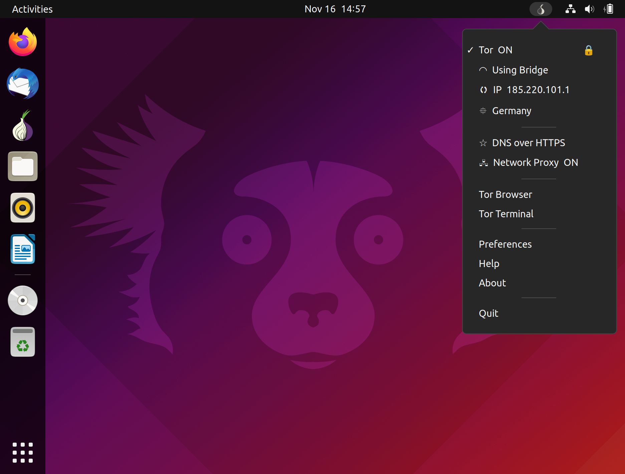Screen dimensions: 625x474
Task: Open the clock showing Nov 16 14:57
Action: pyautogui.click(x=335, y=9)
